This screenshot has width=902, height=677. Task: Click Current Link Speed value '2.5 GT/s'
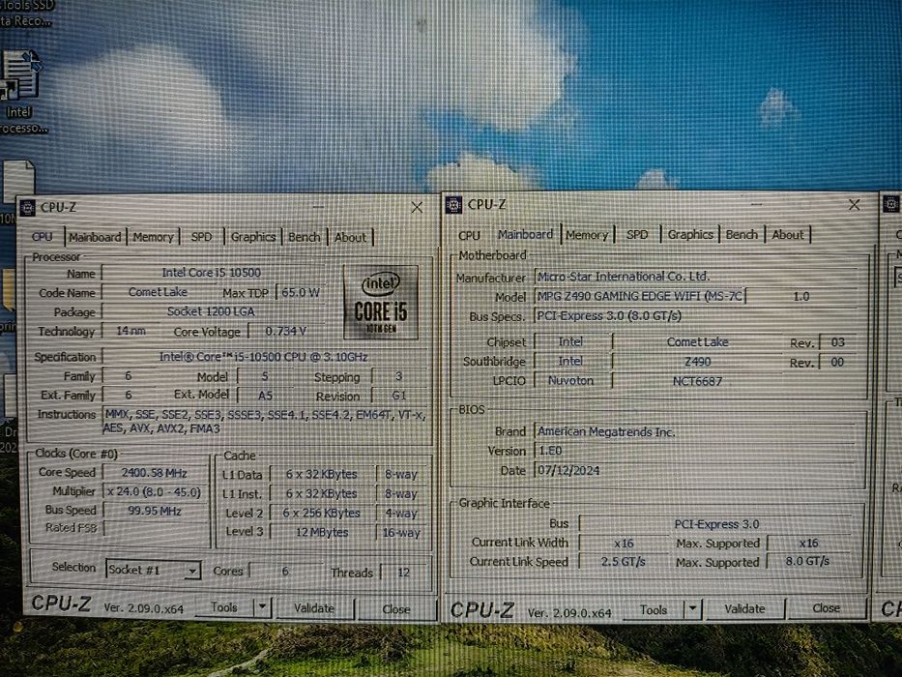pyautogui.click(x=624, y=561)
